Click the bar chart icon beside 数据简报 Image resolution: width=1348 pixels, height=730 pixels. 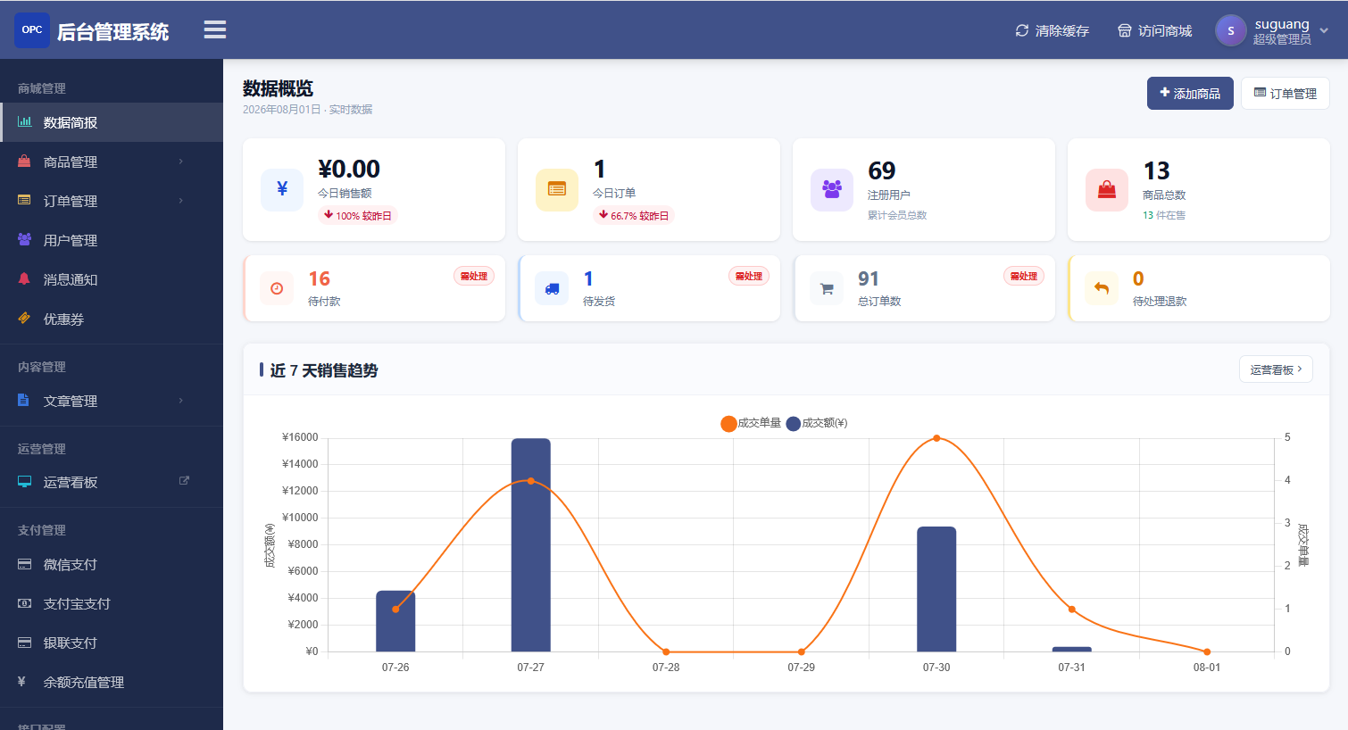coord(25,122)
